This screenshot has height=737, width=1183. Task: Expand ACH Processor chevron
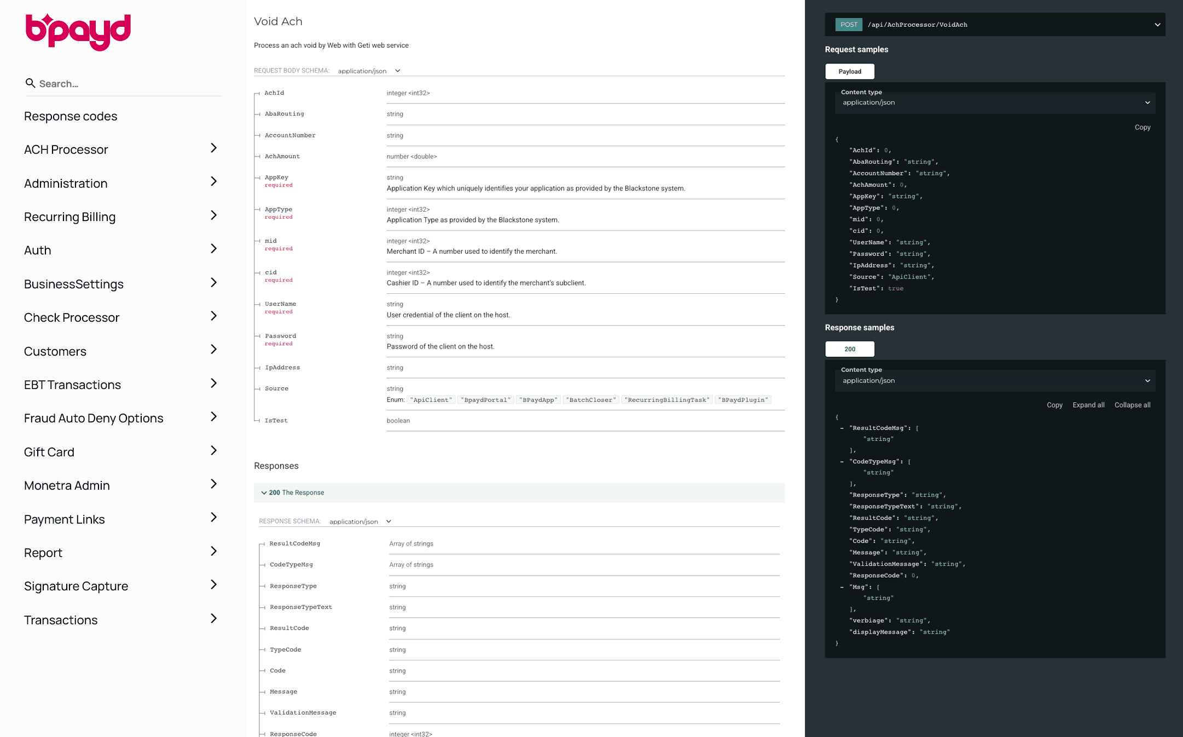[214, 148]
